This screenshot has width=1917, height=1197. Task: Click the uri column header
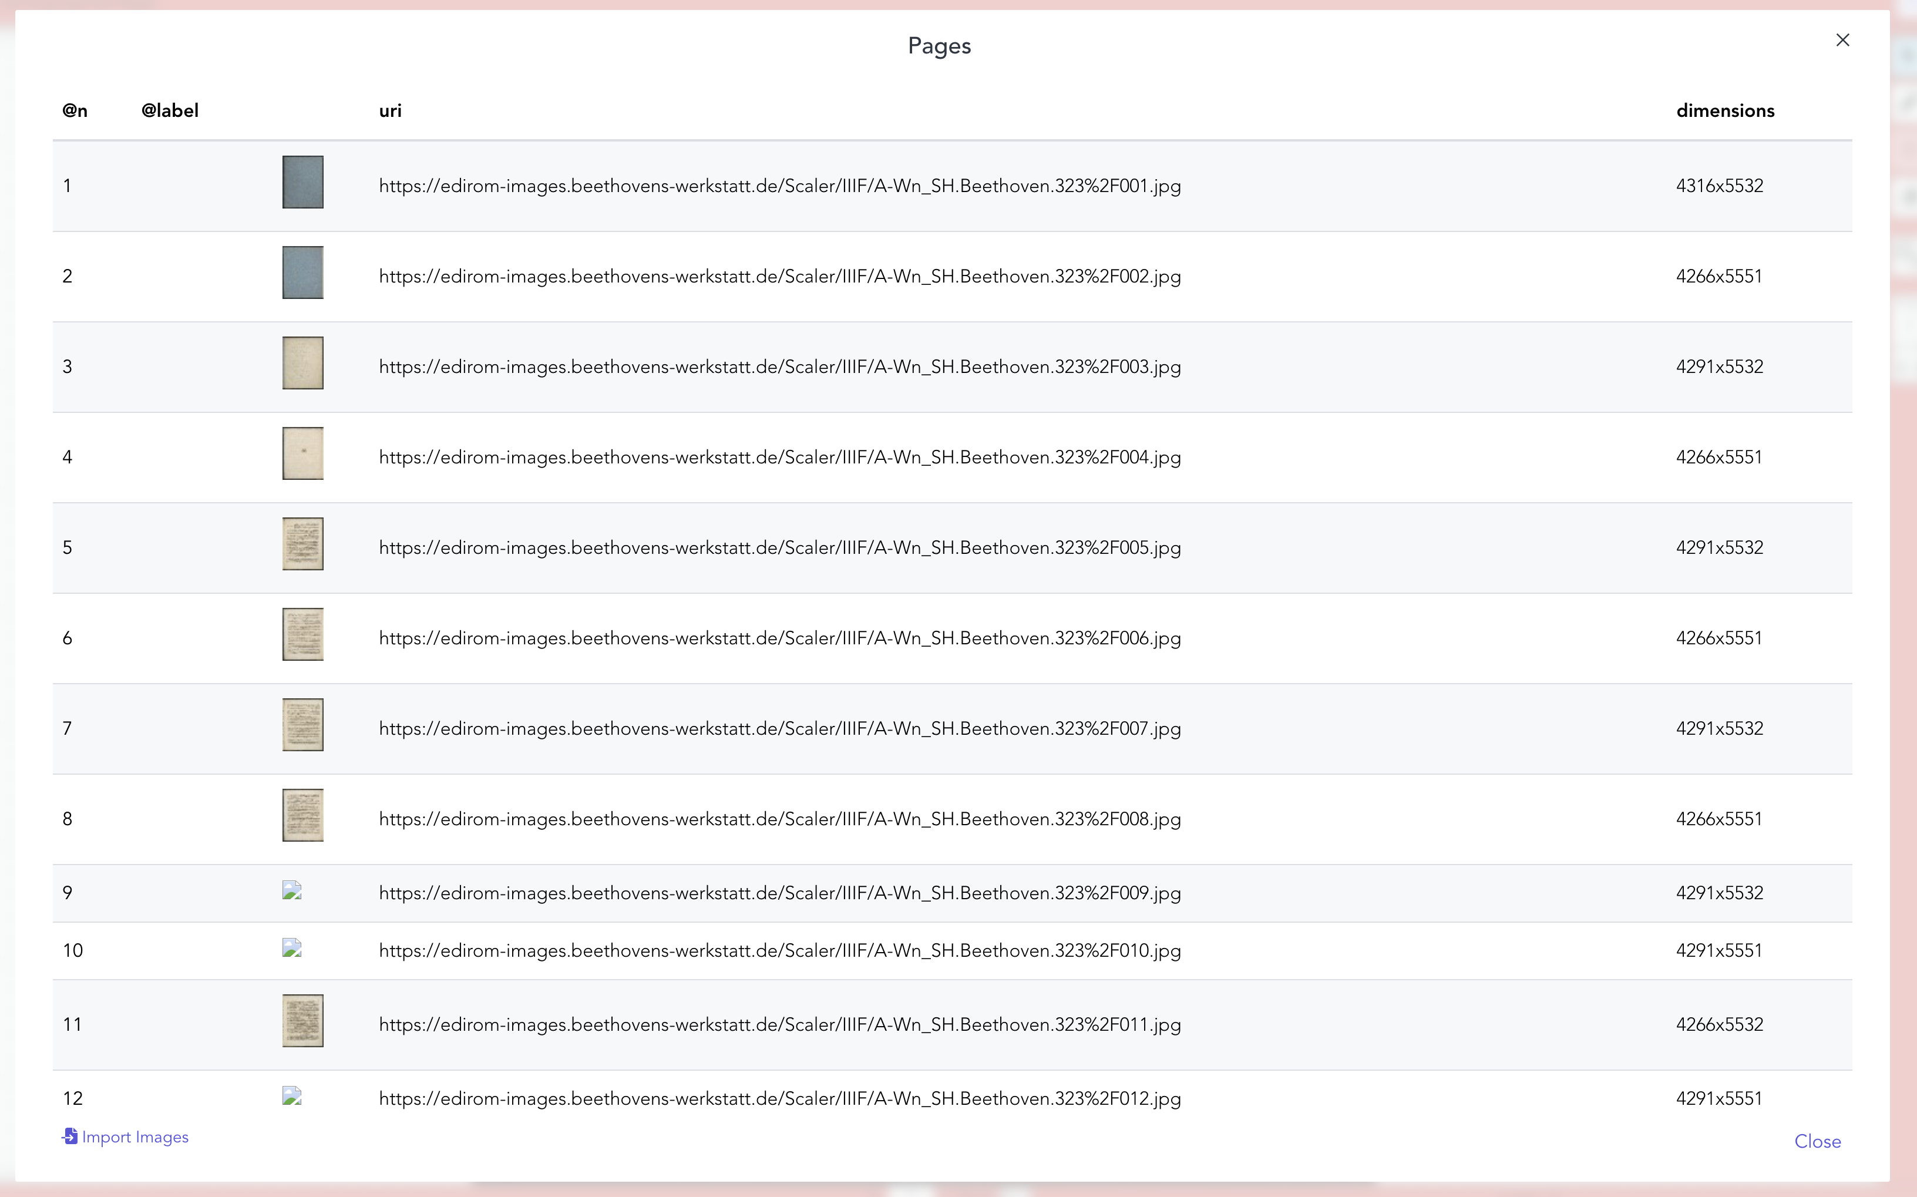point(389,110)
